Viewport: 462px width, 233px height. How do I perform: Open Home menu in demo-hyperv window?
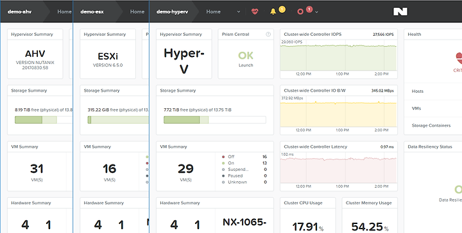(213, 12)
